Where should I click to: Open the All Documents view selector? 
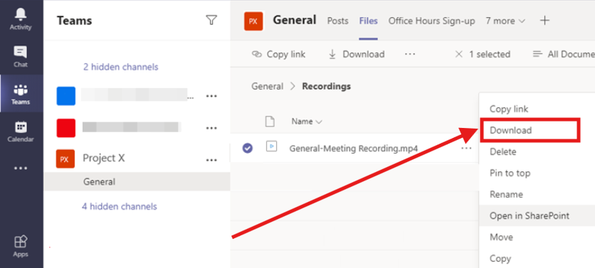pyautogui.click(x=564, y=54)
